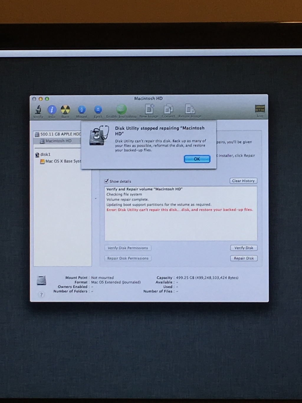Click the Verify Disk button
The width and height of the screenshot is (302, 403).
tap(244, 248)
